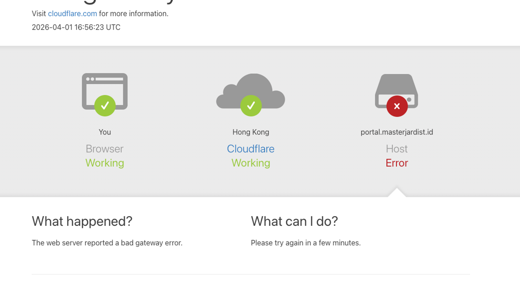Click the green checkmark on browser icon

105,106
